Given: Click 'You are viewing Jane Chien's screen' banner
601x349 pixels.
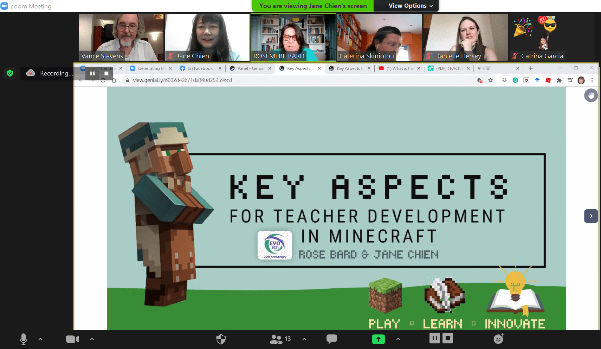Looking at the screenshot, I should pos(313,6).
